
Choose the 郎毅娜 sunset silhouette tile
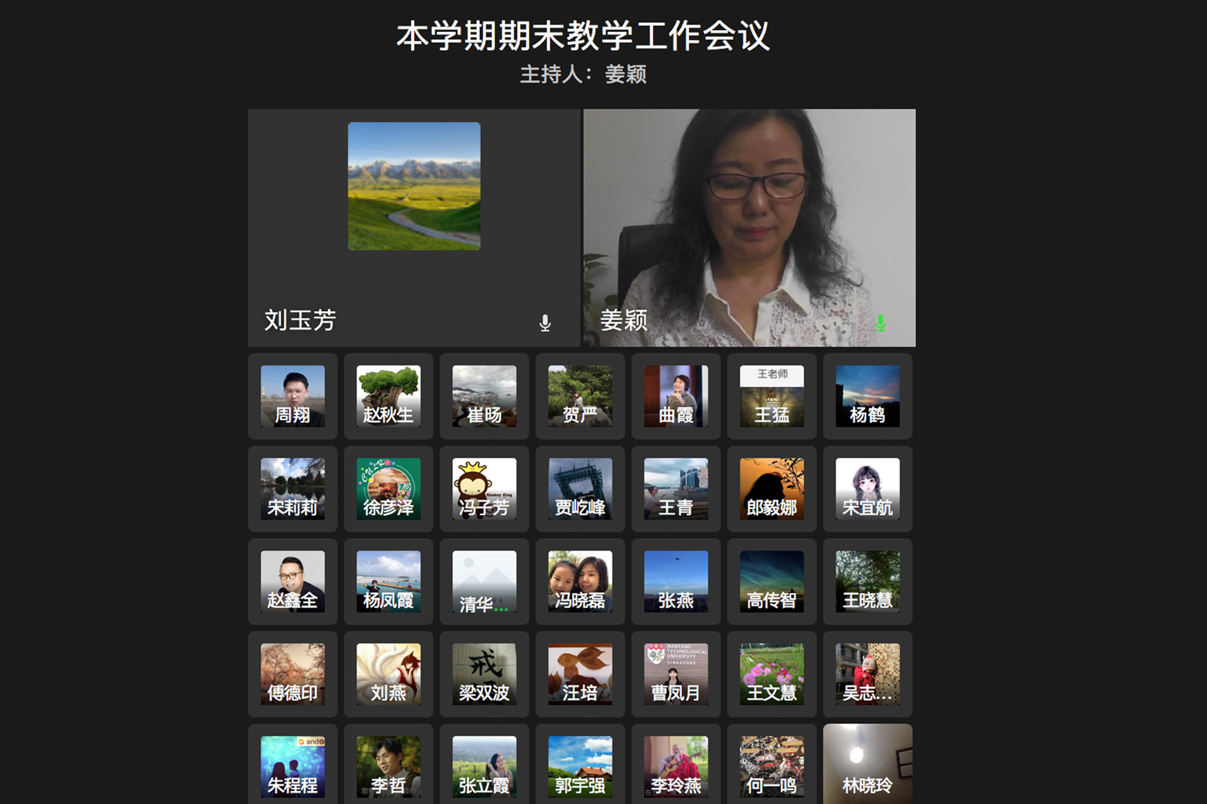(771, 489)
